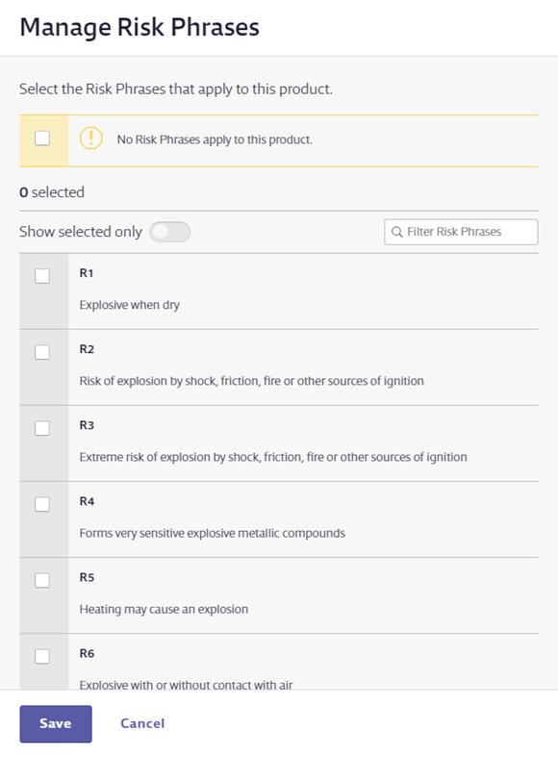Click the search magnifier icon
Screen dimensions: 558x757
pyautogui.click(x=396, y=232)
